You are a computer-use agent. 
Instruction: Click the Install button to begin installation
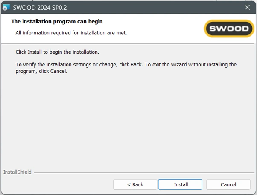point(180,184)
